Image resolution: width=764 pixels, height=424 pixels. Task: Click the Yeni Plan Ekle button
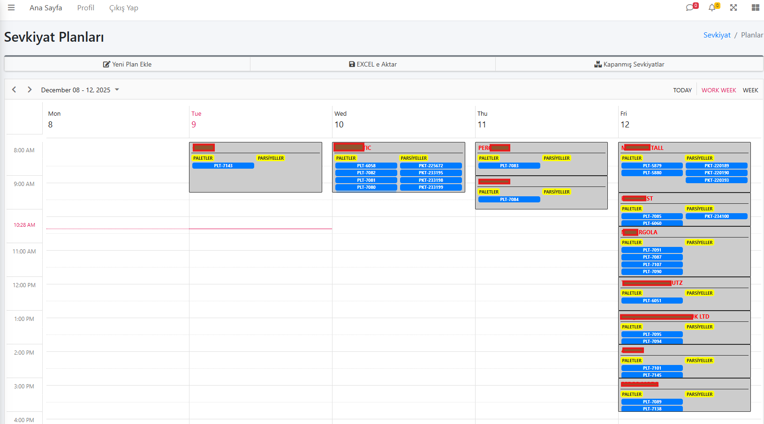point(127,64)
